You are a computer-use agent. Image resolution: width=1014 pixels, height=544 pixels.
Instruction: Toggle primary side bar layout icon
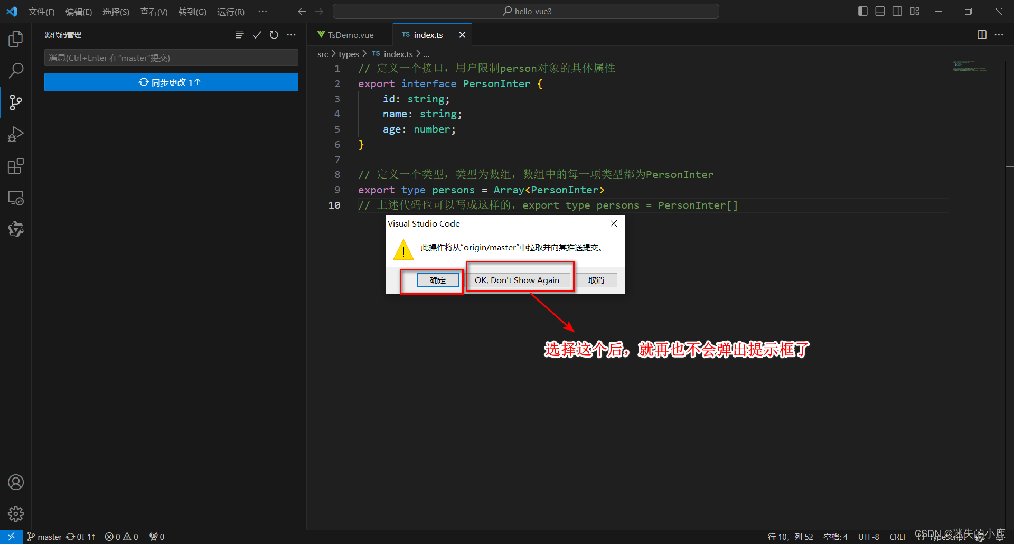pos(863,11)
